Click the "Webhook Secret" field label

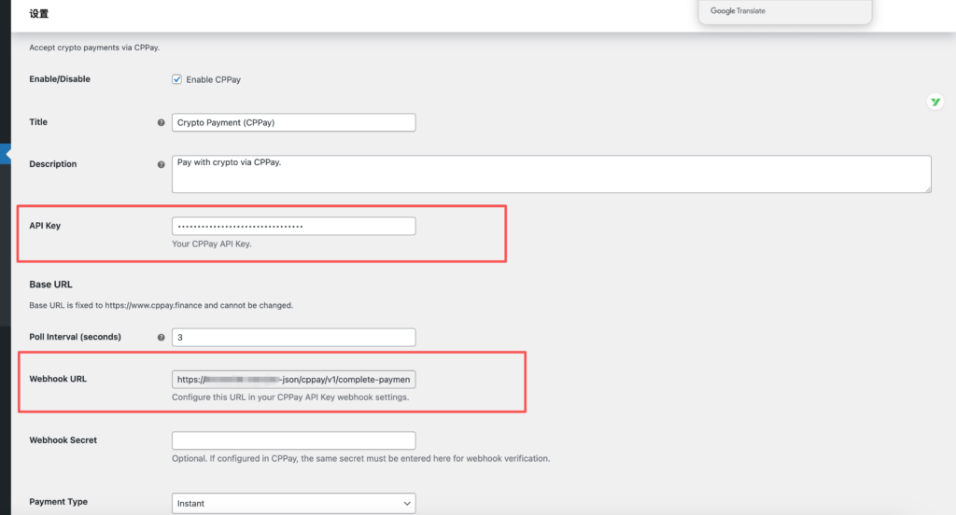pyautogui.click(x=63, y=440)
